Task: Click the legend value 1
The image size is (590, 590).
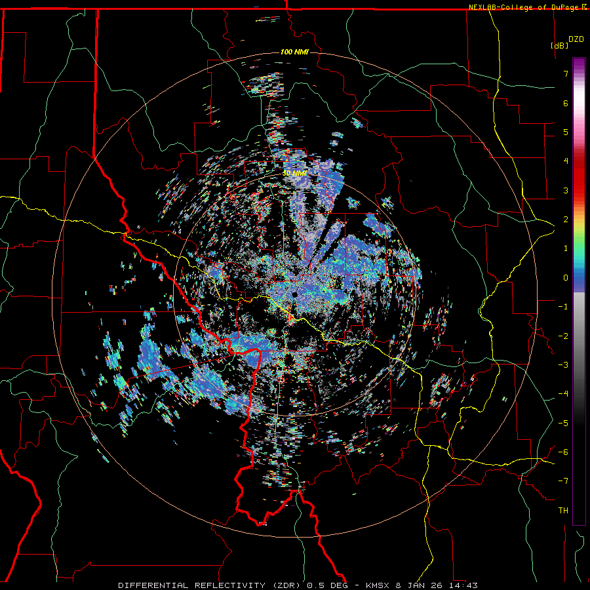Action: pyautogui.click(x=566, y=248)
